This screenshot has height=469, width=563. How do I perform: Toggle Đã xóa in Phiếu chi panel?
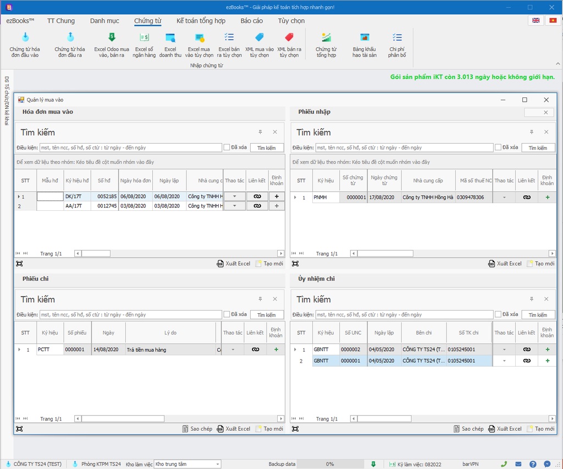(x=227, y=314)
